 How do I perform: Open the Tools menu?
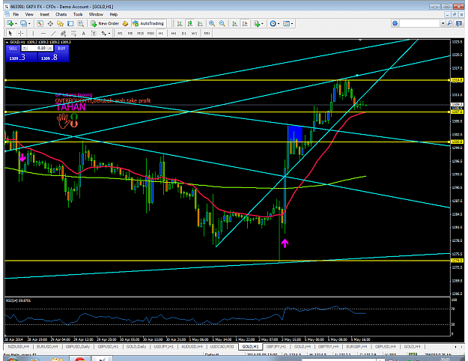point(78,14)
